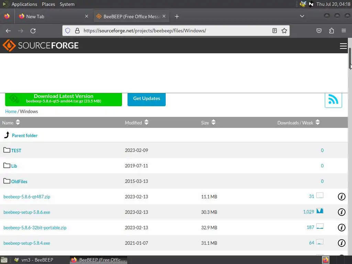This screenshot has height=264, width=352.
Task: Download beebeep-setup-5.8.6.exe
Action: coord(27,212)
